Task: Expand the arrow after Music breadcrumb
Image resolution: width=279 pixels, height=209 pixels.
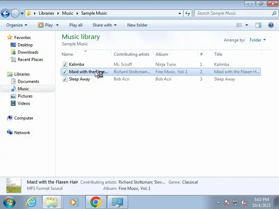Action: (x=77, y=13)
